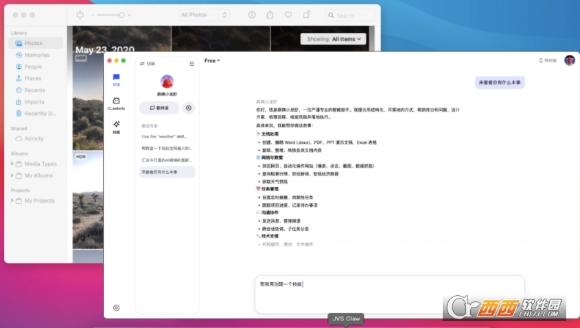Toggle the favorite heart icon
Screen dimensions: 580x328
coord(288,14)
